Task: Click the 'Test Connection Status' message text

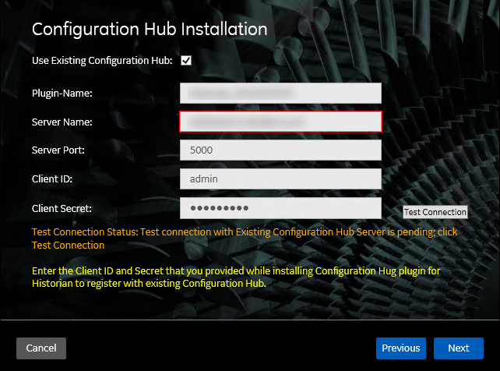Action: click(245, 238)
